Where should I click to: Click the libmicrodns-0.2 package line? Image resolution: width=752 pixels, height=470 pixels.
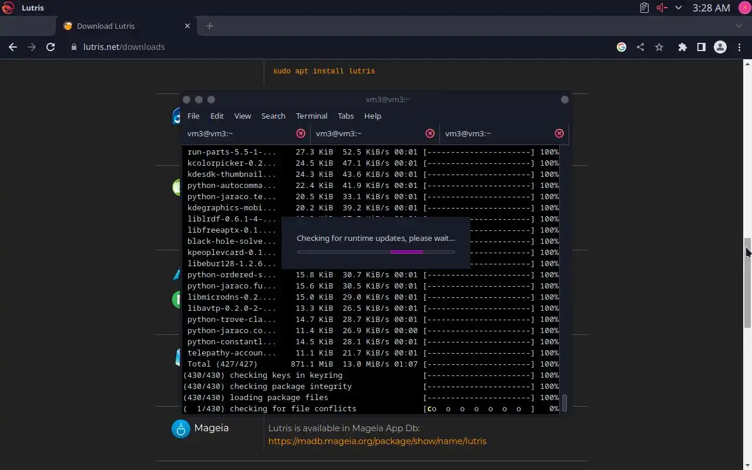372,297
